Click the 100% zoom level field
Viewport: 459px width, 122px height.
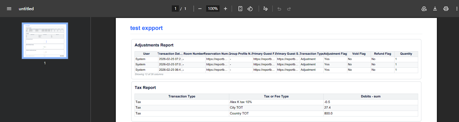[213, 9]
